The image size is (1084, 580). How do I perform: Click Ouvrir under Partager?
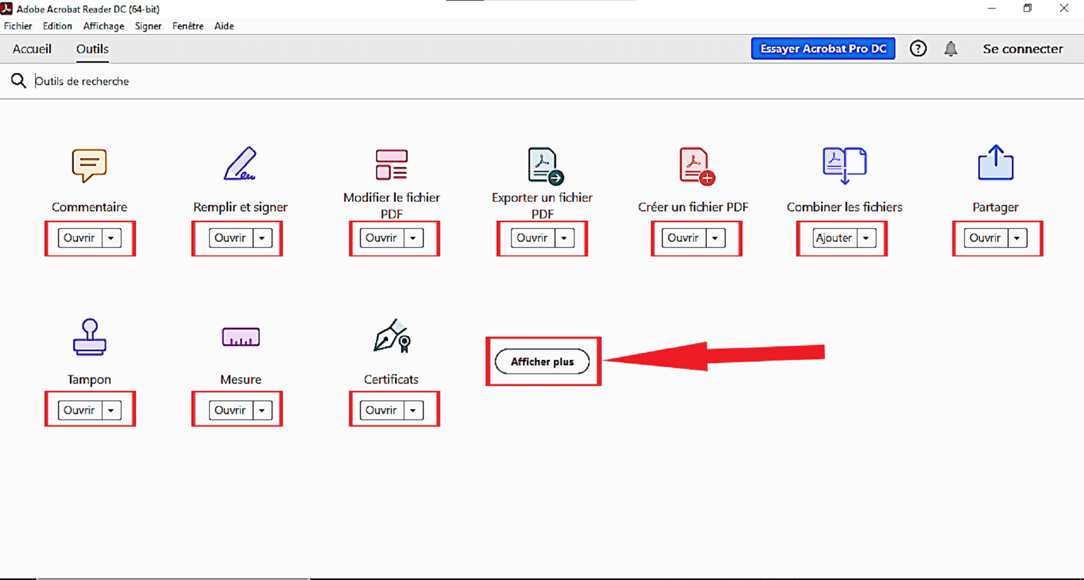coord(986,238)
